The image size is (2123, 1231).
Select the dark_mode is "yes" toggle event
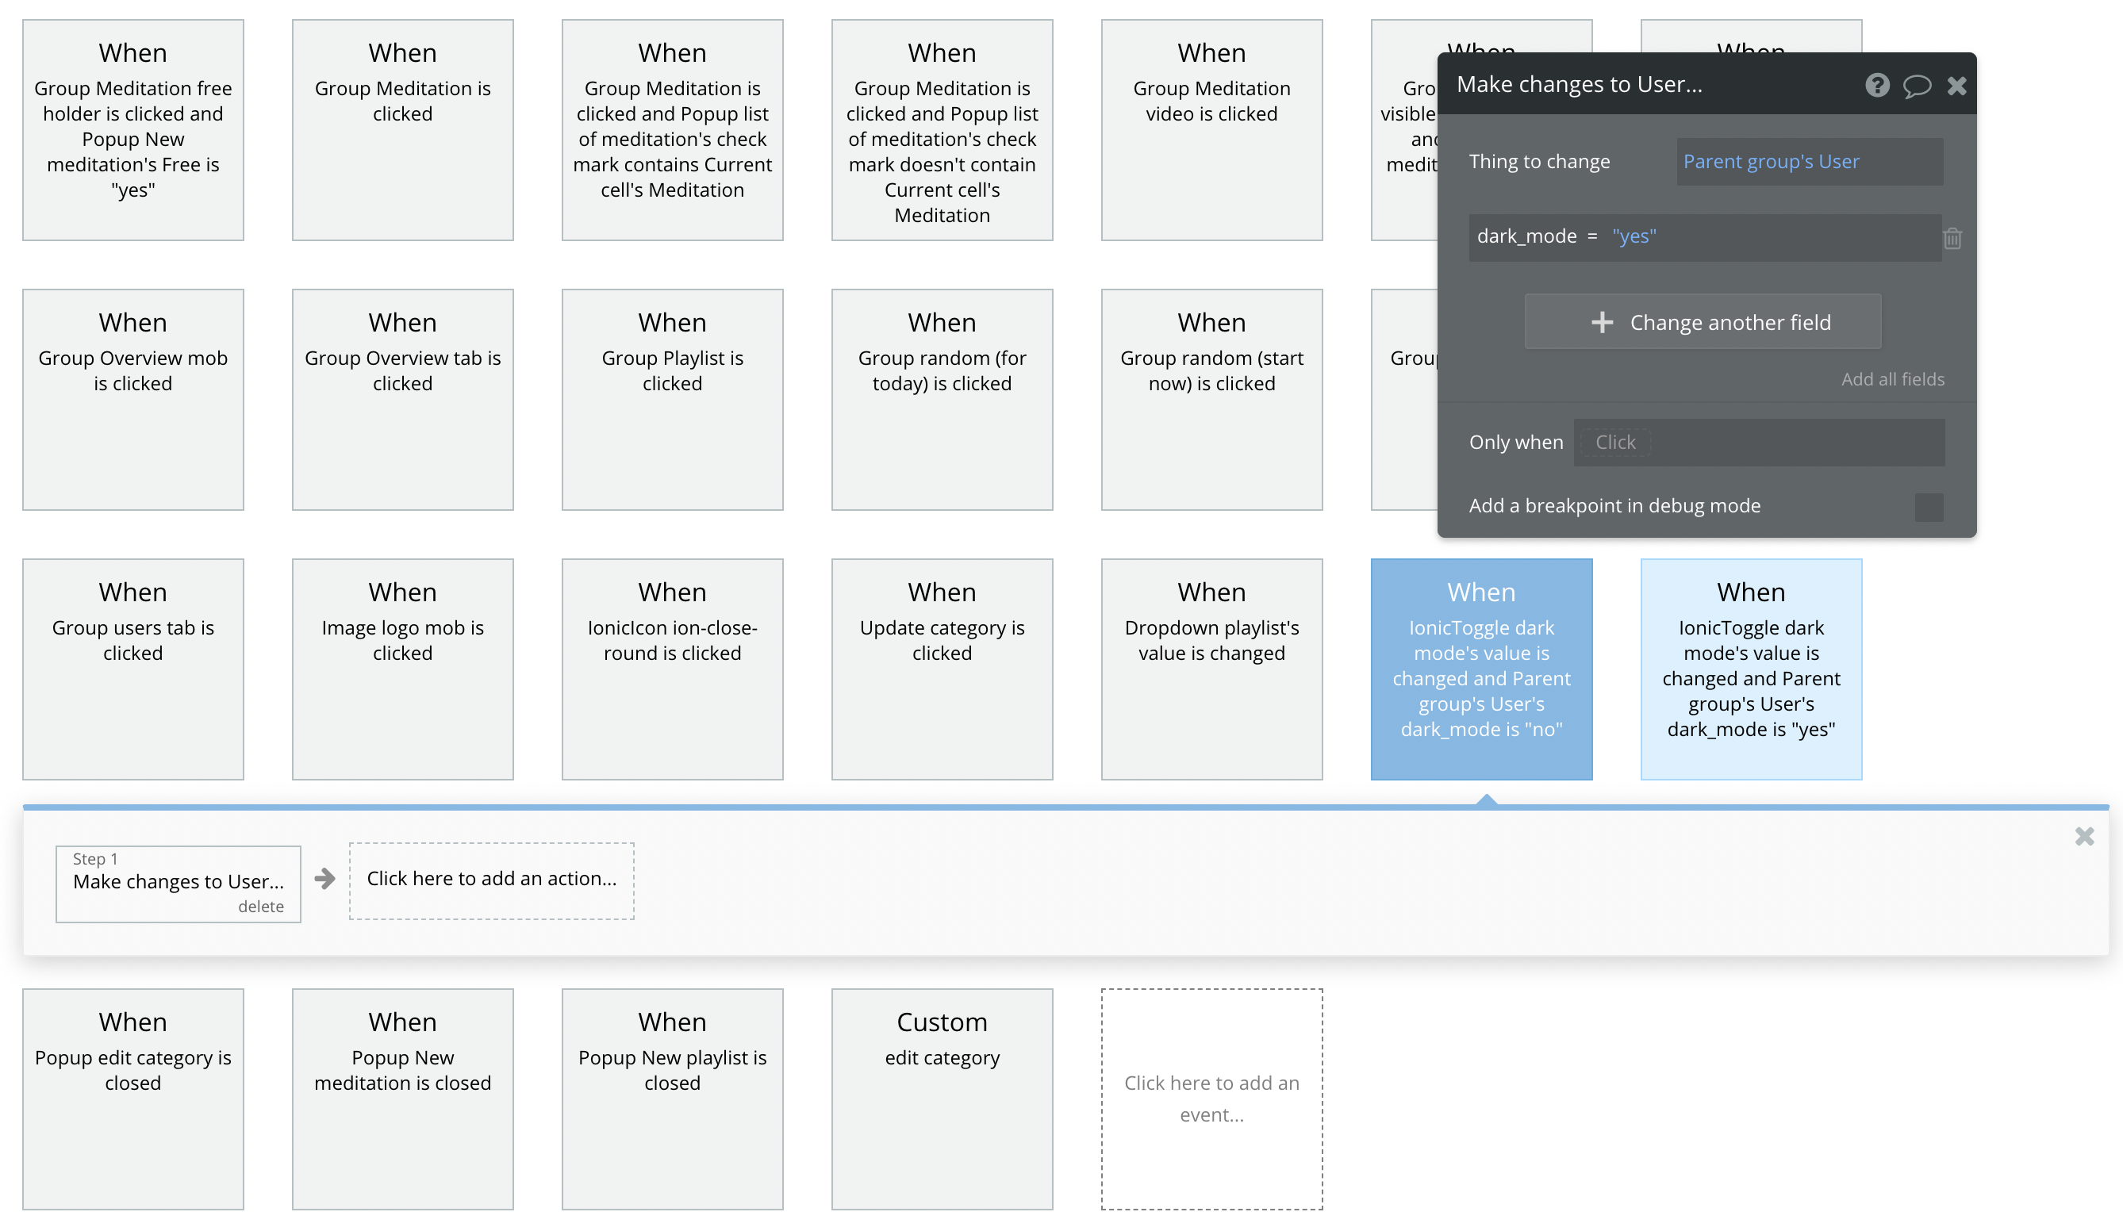(1751, 669)
